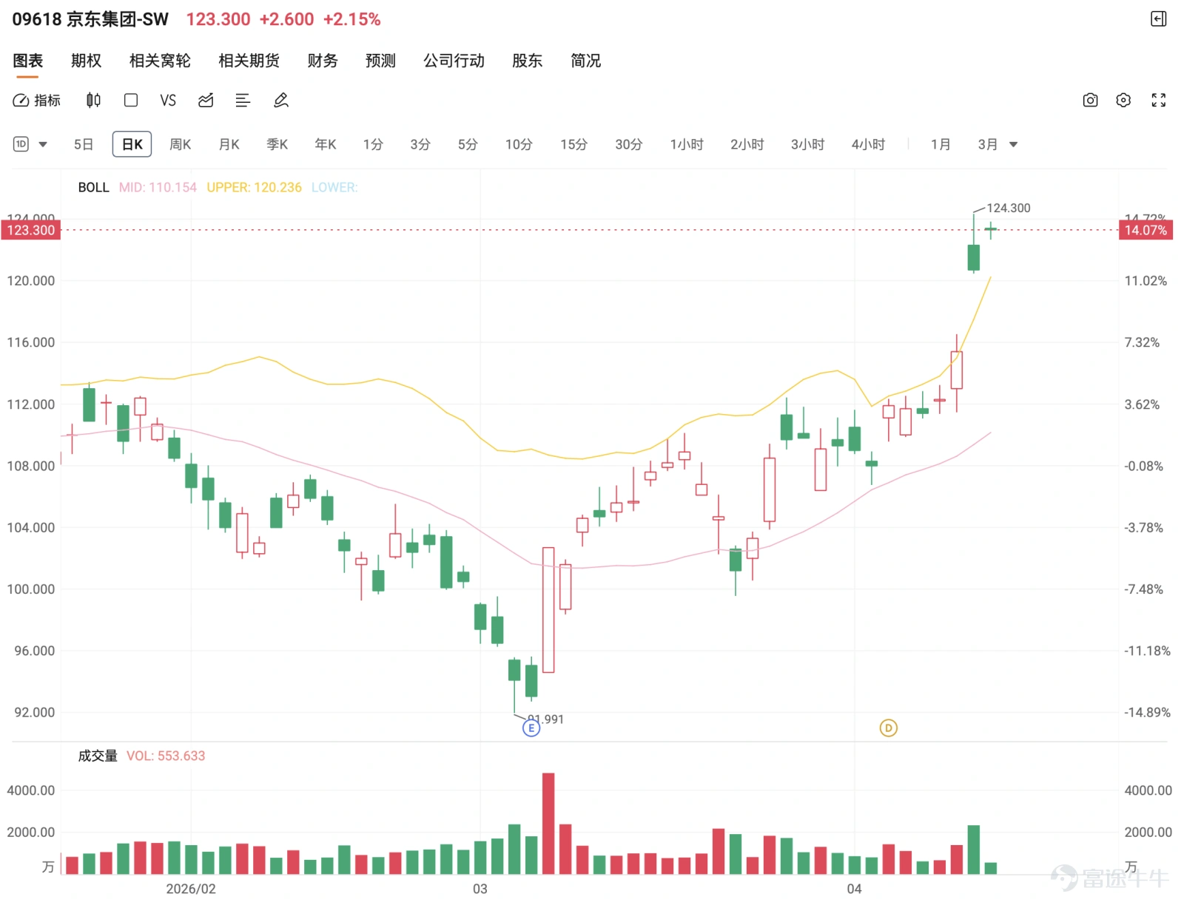Click the stock title 09618 京东集团-SW

tap(90, 19)
